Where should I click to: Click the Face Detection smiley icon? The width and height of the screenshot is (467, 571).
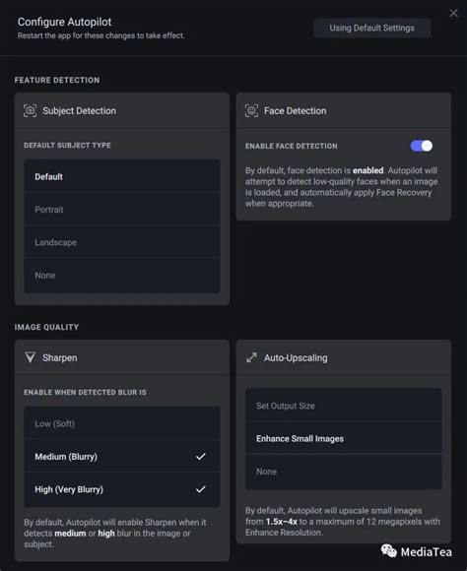251,110
